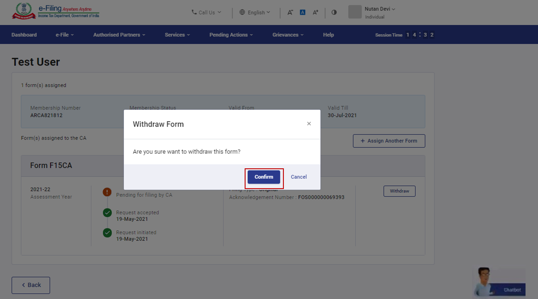The image size is (538, 299).
Task: Go Back to previous page
Action: tap(31, 285)
